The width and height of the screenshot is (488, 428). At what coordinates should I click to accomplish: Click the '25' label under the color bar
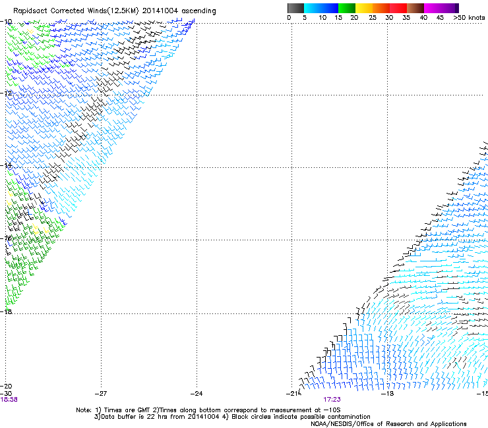373,18
